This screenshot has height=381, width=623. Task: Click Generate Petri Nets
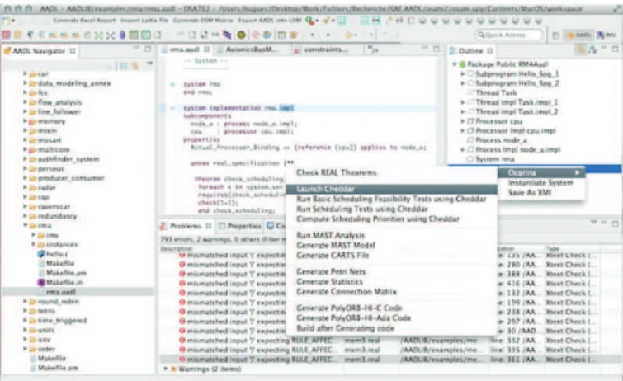pyautogui.click(x=331, y=272)
